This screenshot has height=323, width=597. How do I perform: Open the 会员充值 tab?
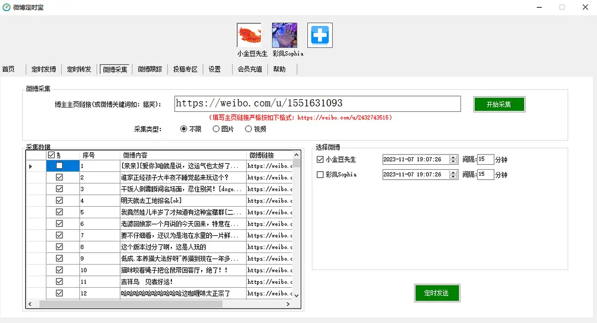[x=250, y=69]
